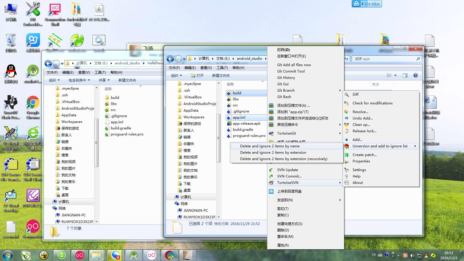Click 打开 button in app window toolbar
This screenshot has height=261, width=464.
[197, 76]
